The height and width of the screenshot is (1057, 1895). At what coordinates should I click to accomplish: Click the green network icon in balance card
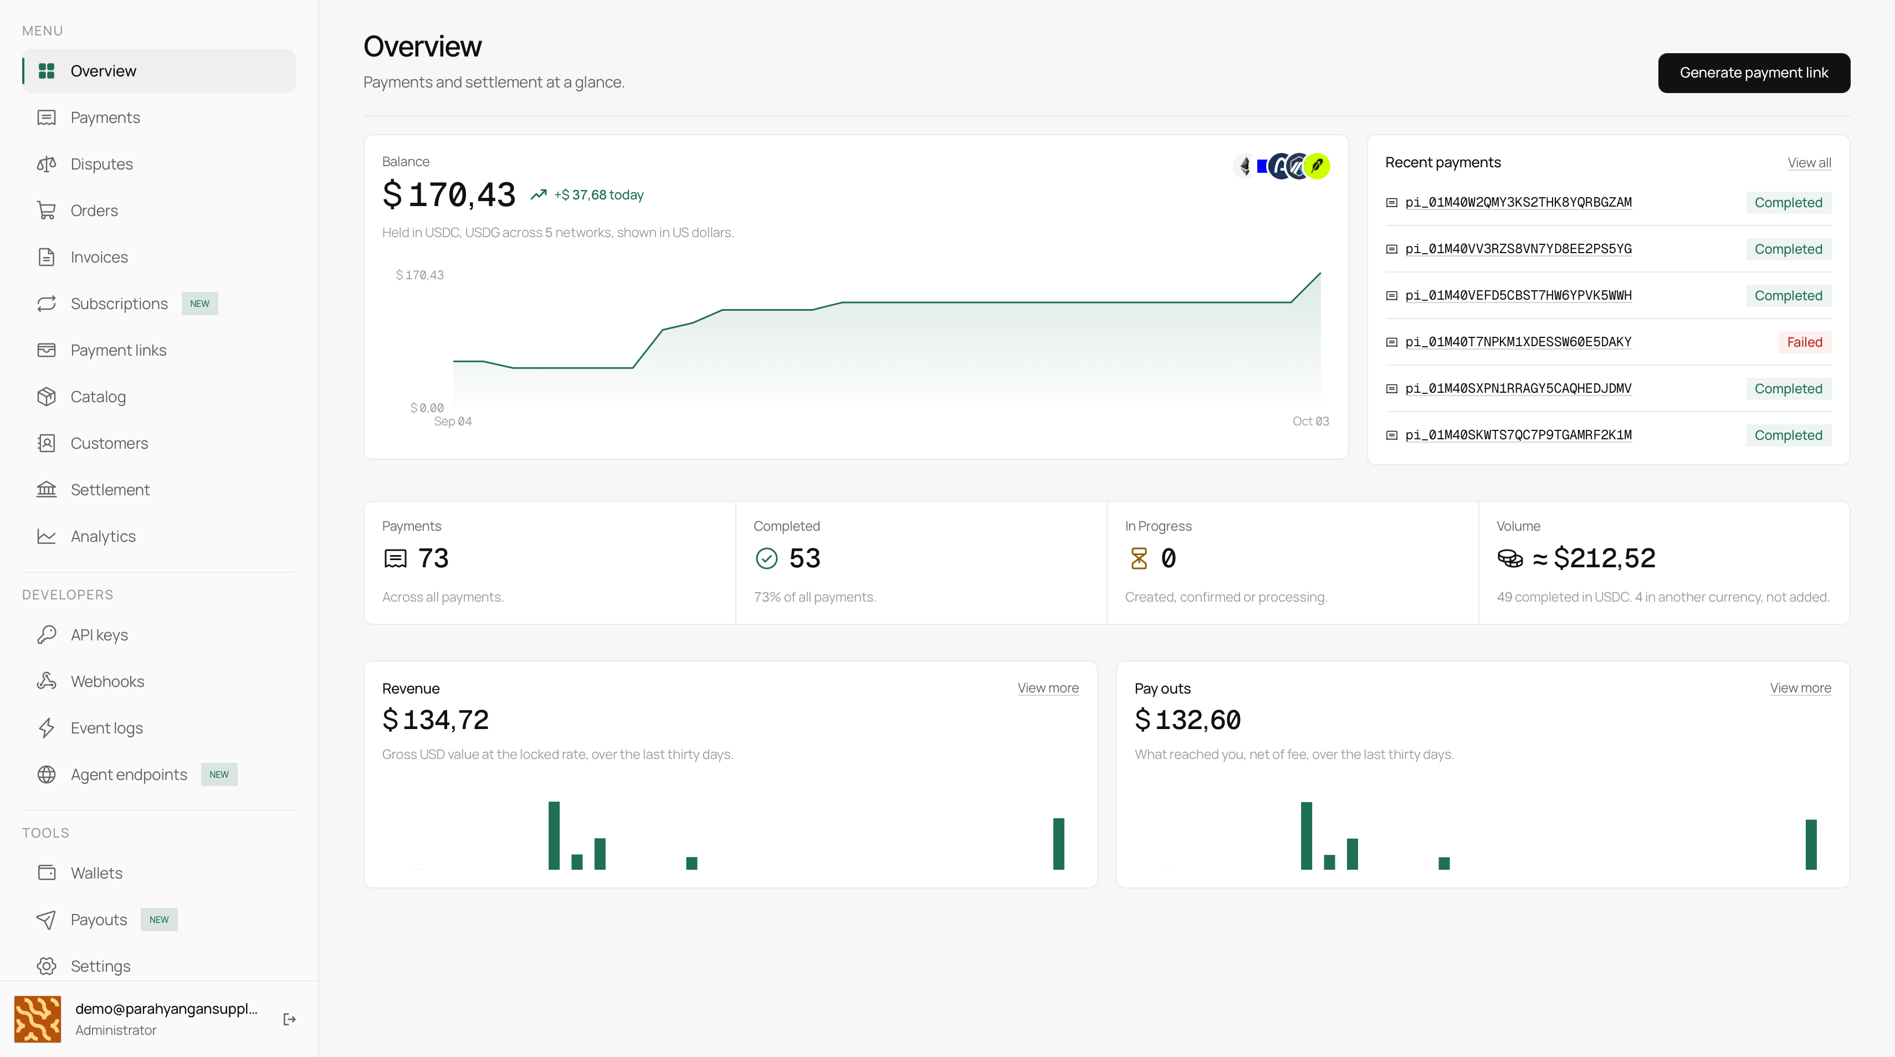[x=1318, y=166]
